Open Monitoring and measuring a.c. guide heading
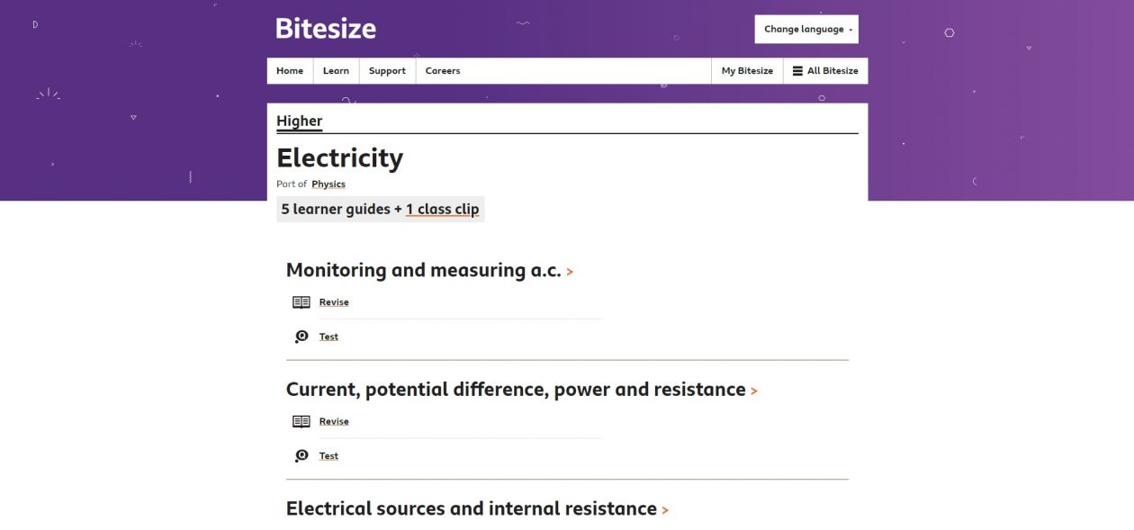The image size is (1134, 530). click(423, 271)
